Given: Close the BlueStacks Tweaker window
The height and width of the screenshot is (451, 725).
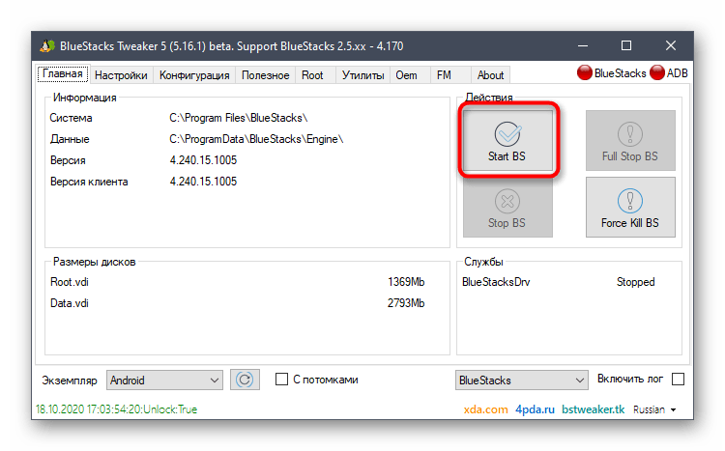Looking at the screenshot, I should (671, 45).
